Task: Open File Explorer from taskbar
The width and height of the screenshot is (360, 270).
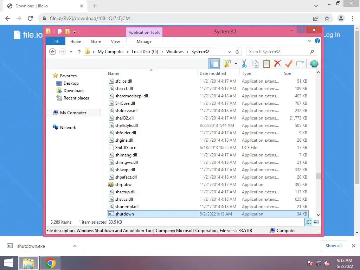Action: click(28, 263)
